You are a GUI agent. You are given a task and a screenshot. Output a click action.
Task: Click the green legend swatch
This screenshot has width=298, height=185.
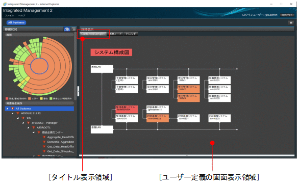pyautogui.click(x=51, y=98)
